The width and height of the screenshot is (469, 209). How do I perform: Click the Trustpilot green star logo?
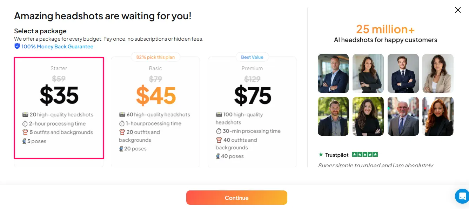coord(321,155)
